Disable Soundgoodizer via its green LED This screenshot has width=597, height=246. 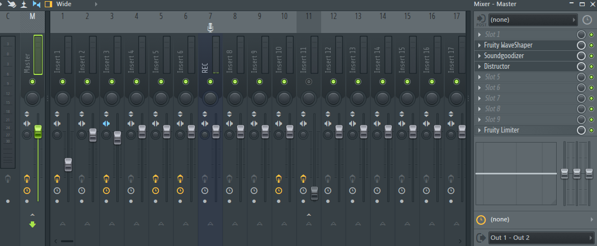point(591,56)
